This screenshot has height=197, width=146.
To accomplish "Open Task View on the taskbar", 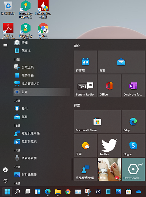I will (x=28, y=192).
